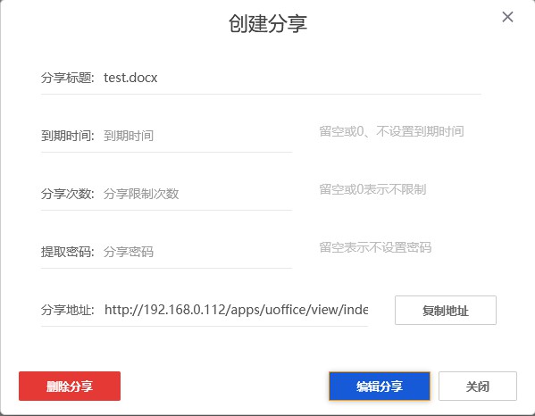Click the 到期时间: label
Viewport: 535px width, 416px height.
click(x=68, y=136)
